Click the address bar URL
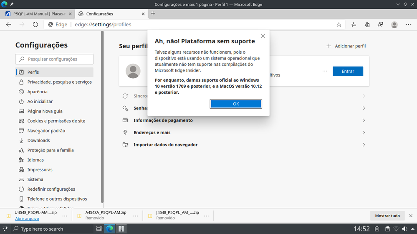 [x=103, y=25]
